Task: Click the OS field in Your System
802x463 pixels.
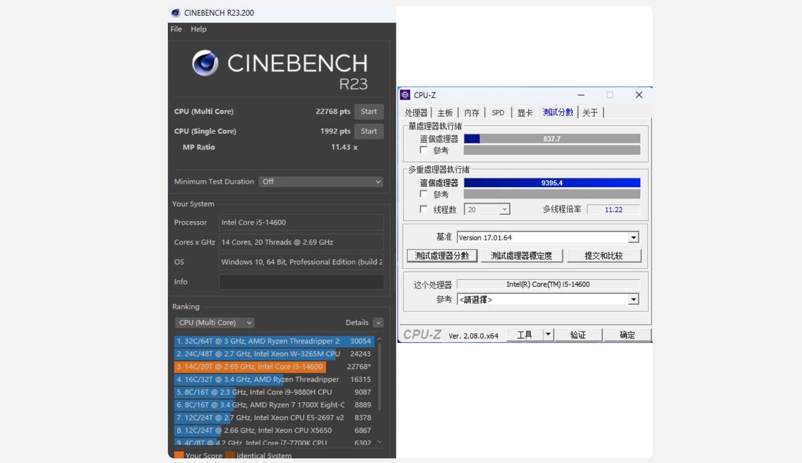Action: [302, 262]
